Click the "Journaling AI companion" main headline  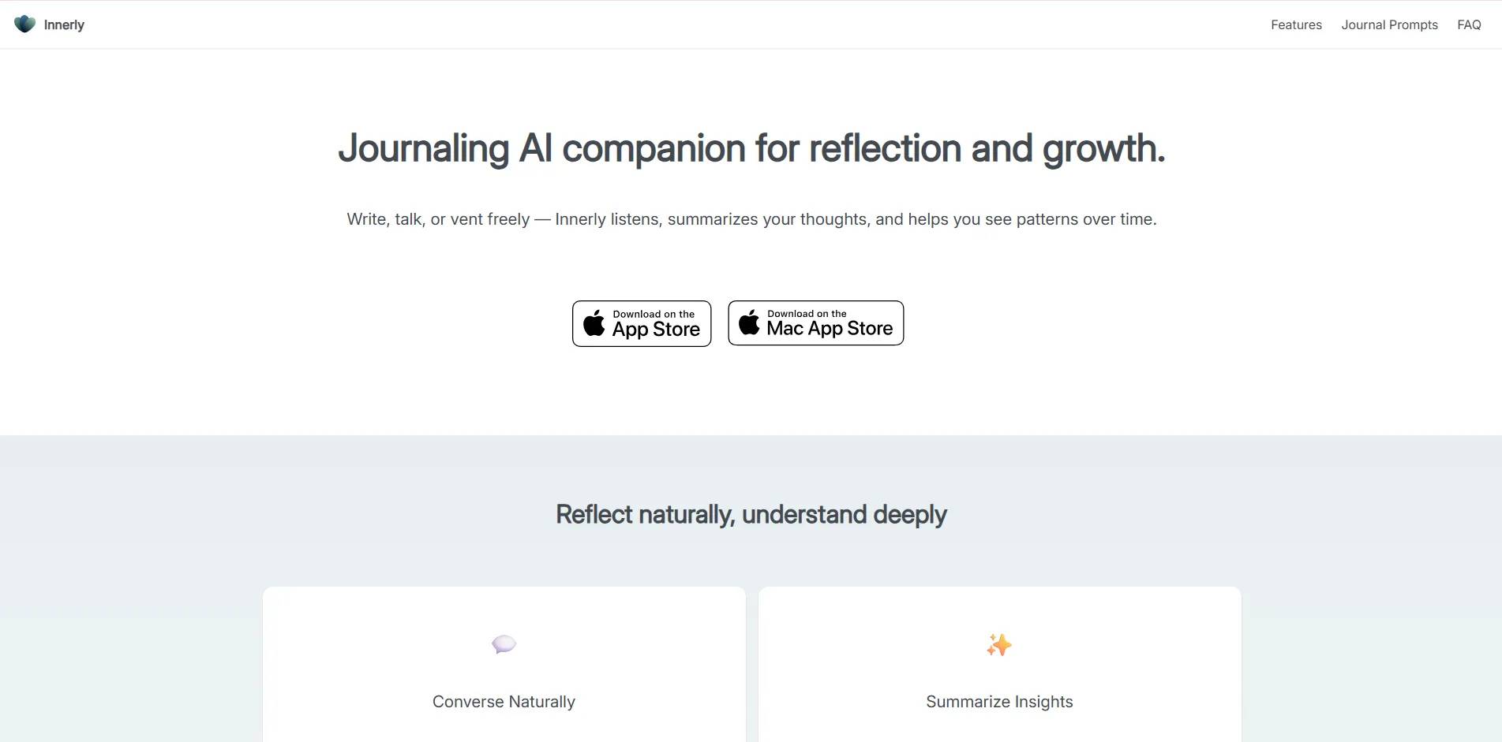tap(751, 148)
